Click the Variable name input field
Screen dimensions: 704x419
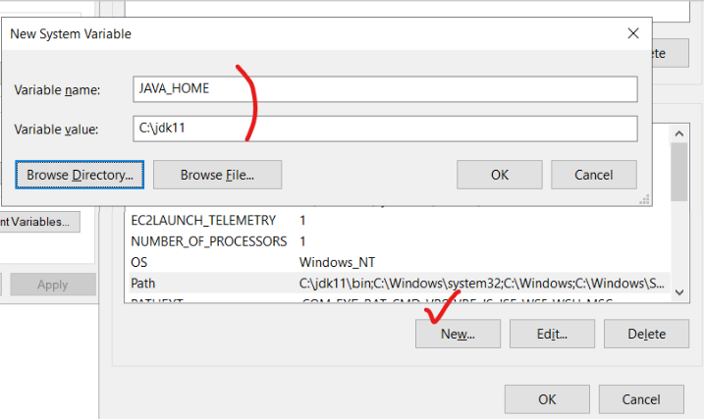point(385,89)
